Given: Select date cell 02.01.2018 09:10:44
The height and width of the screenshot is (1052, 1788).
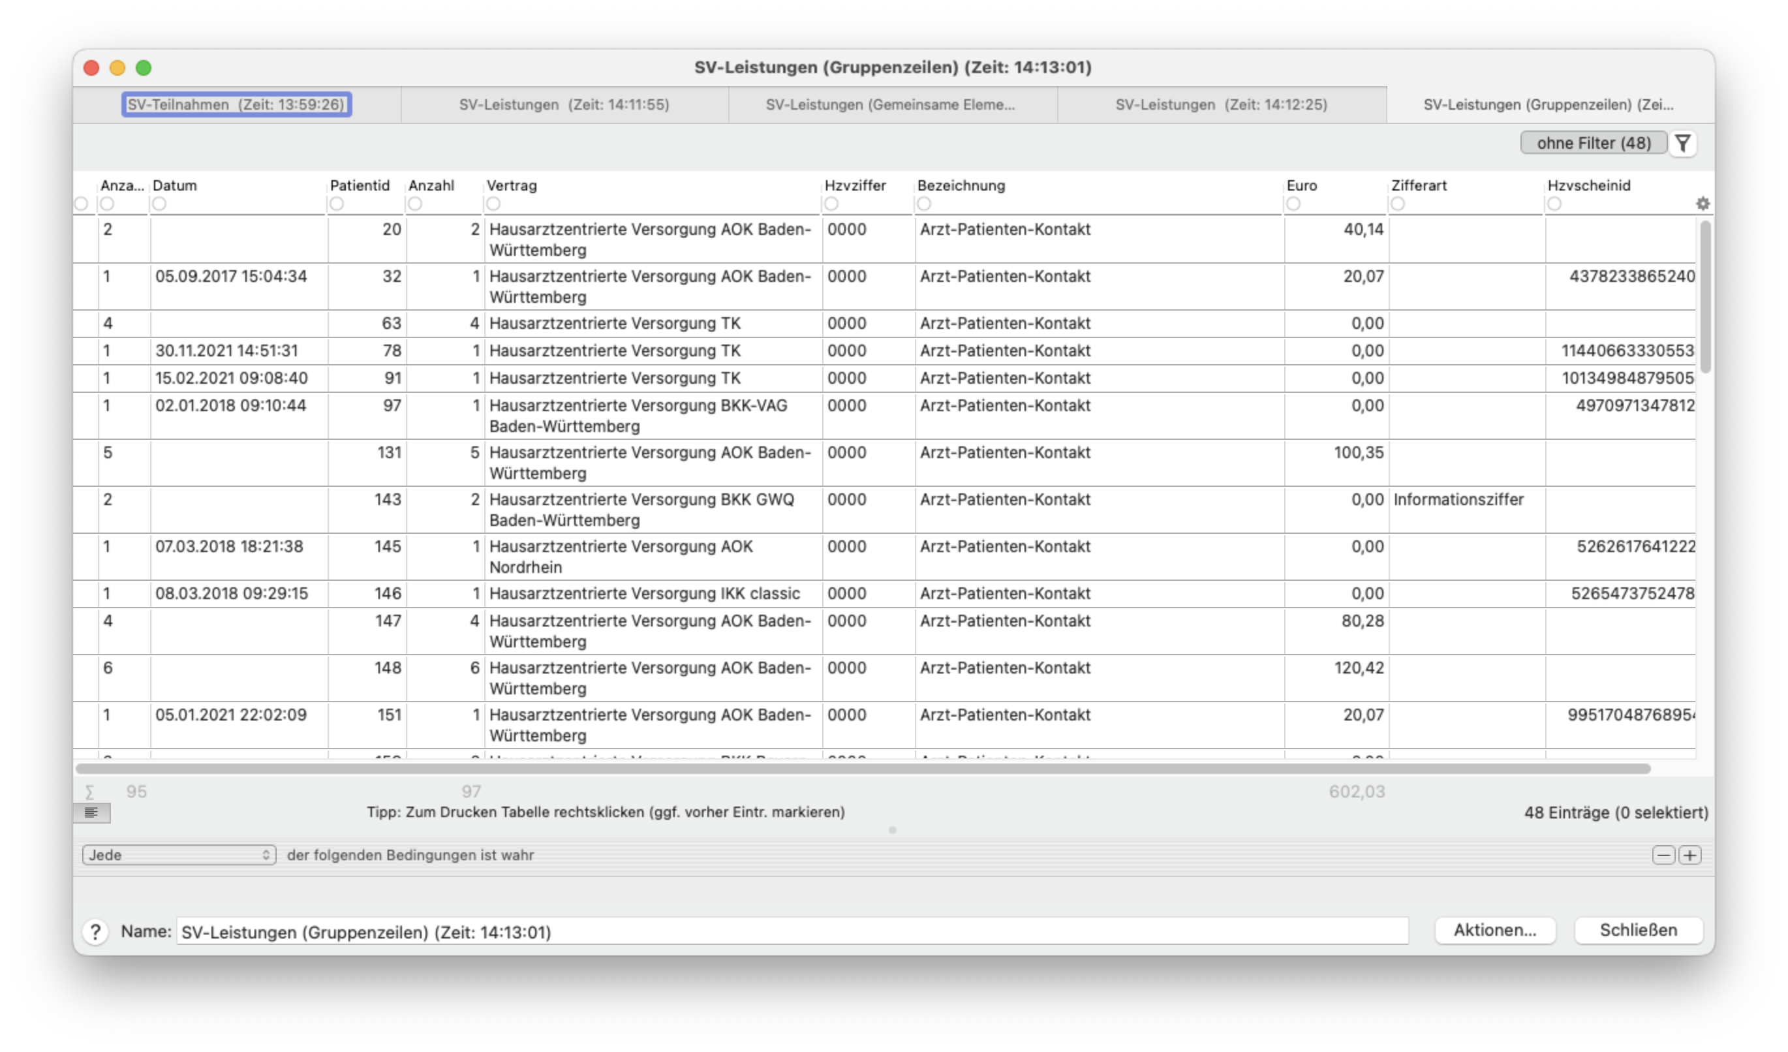Looking at the screenshot, I should pos(230,406).
